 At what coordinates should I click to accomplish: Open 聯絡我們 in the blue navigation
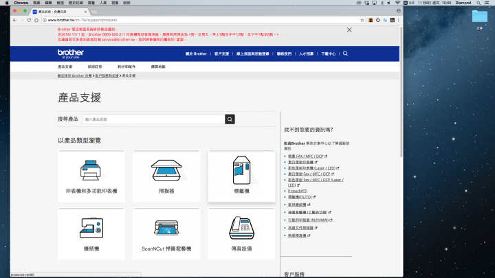(x=284, y=54)
